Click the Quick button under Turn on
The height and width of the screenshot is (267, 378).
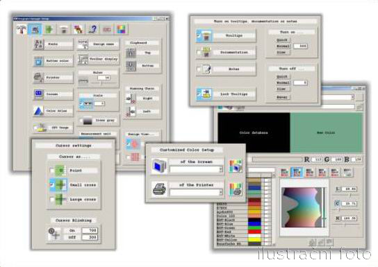282,40
